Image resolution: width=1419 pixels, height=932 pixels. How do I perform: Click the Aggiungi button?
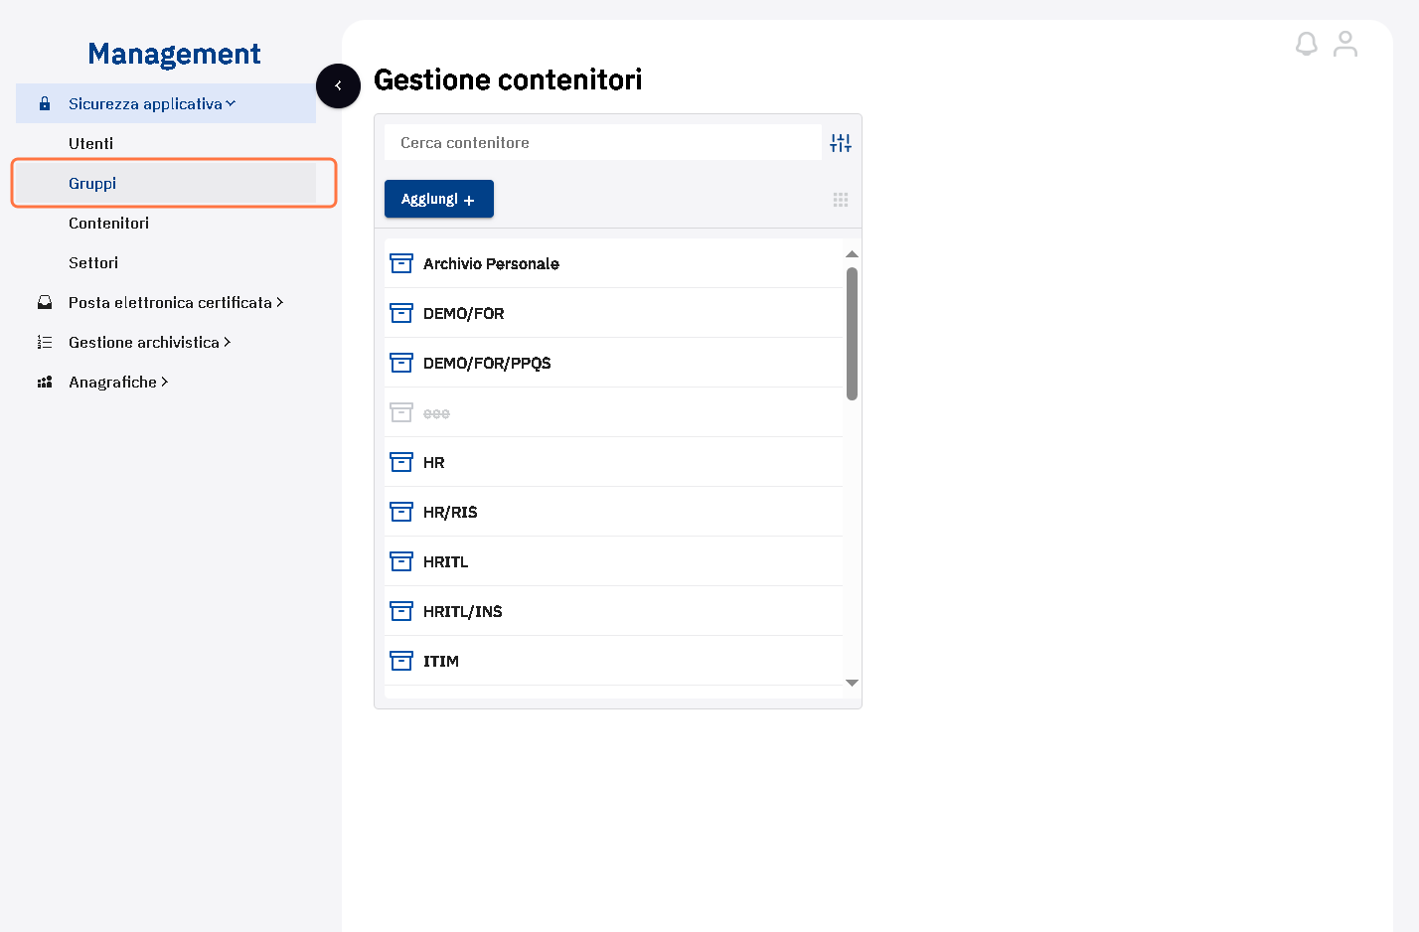[439, 199]
